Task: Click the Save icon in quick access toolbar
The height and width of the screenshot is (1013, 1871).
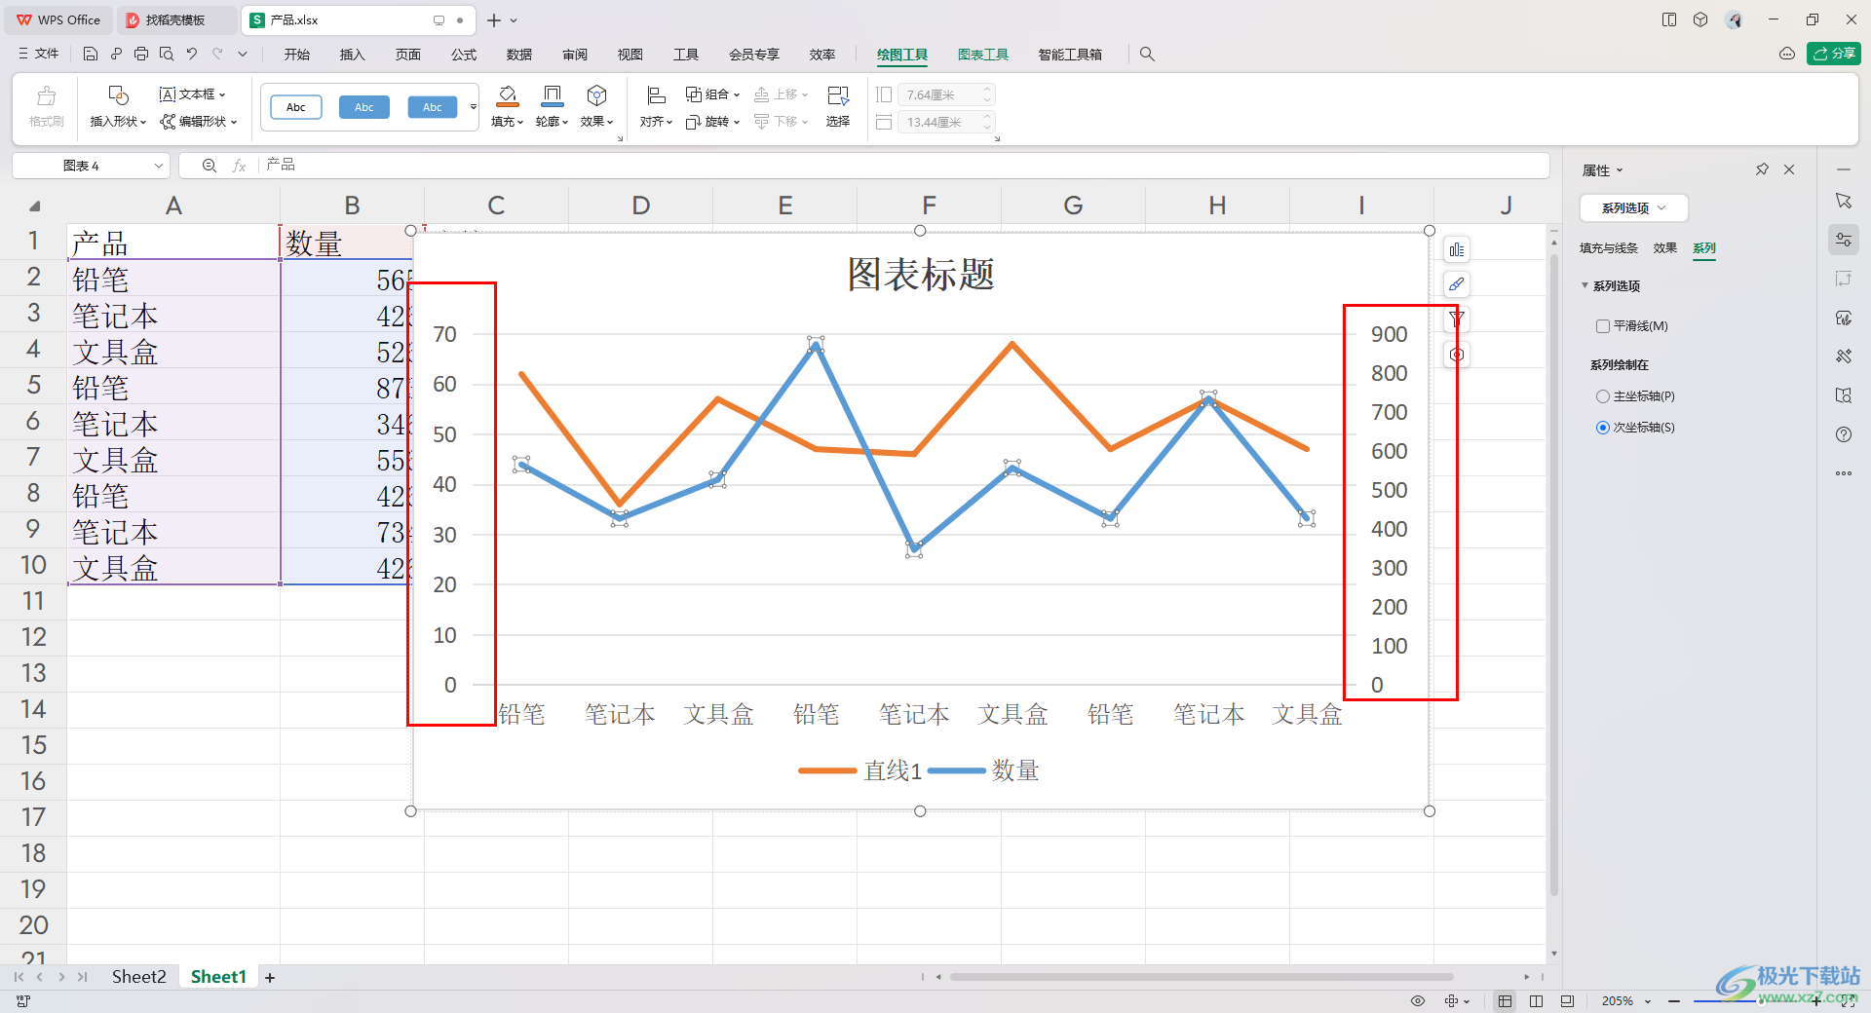Action: tap(90, 55)
